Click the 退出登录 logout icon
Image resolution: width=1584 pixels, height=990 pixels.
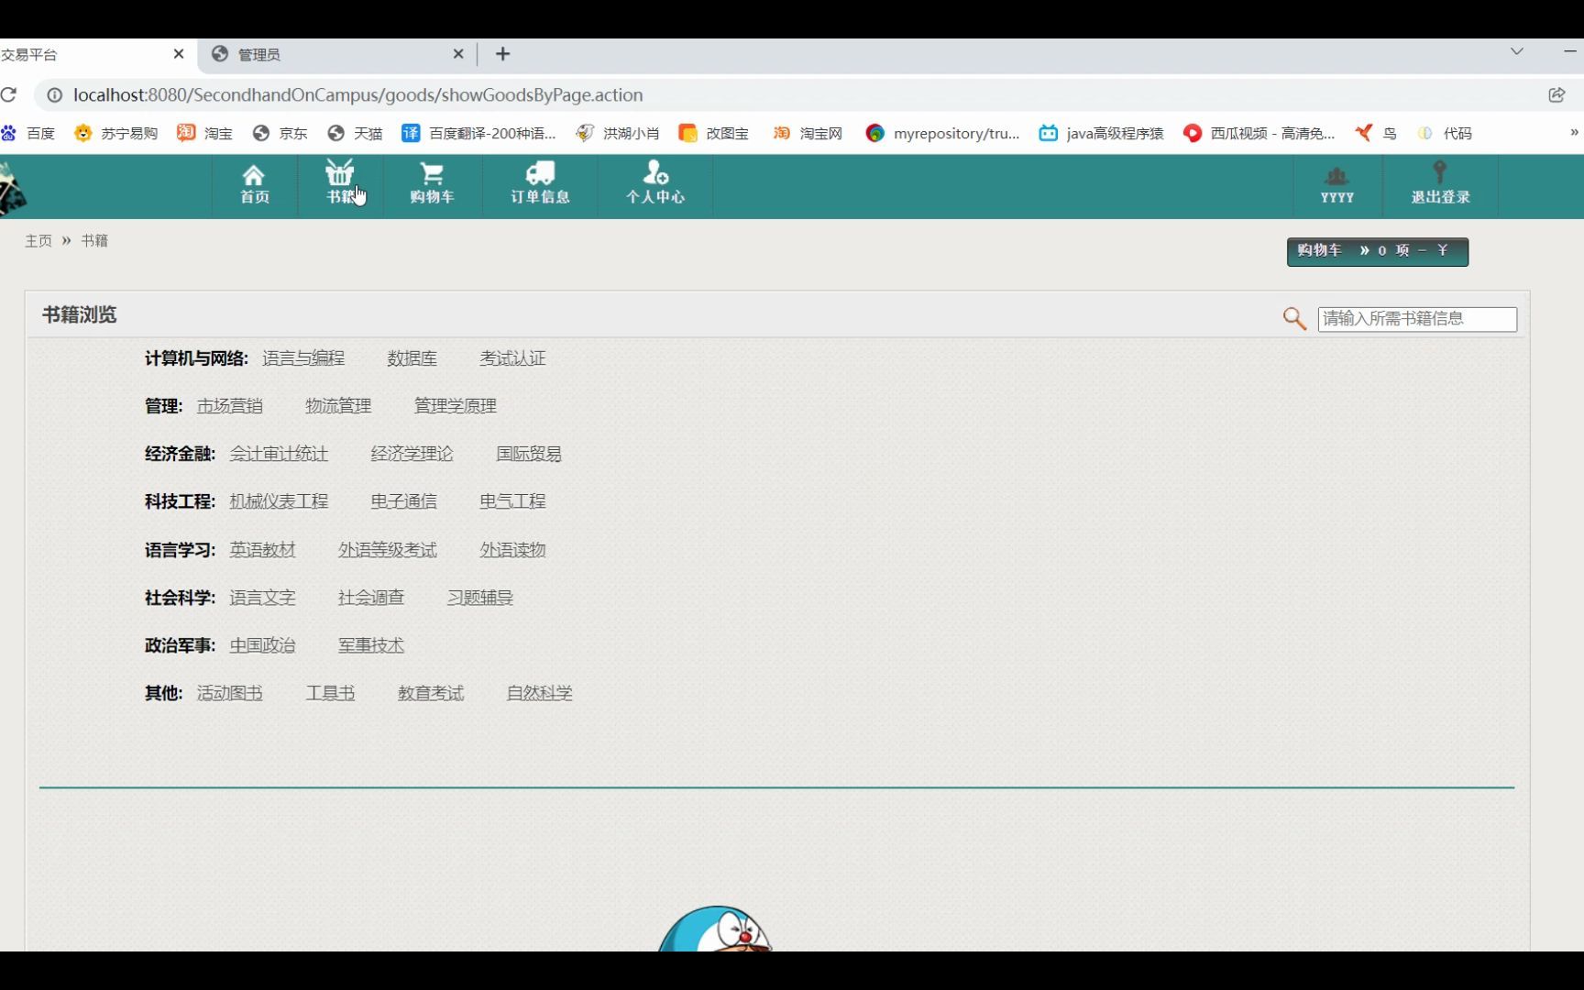1440,184
